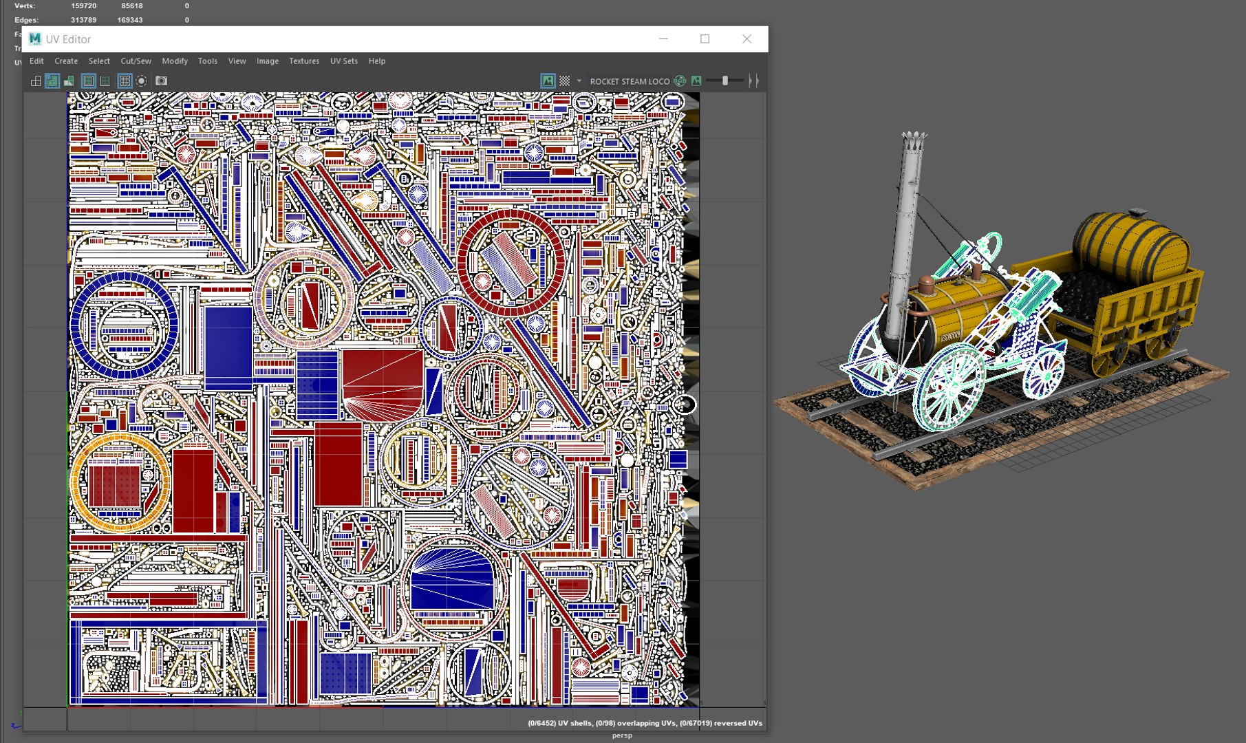This screenshot has height=743, width=1246.
Task: Open the Cut/Sew menu
Action: [136, 61]
